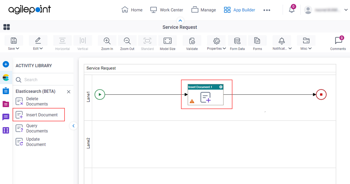Run Validate on the process

(x=192, y=41)
